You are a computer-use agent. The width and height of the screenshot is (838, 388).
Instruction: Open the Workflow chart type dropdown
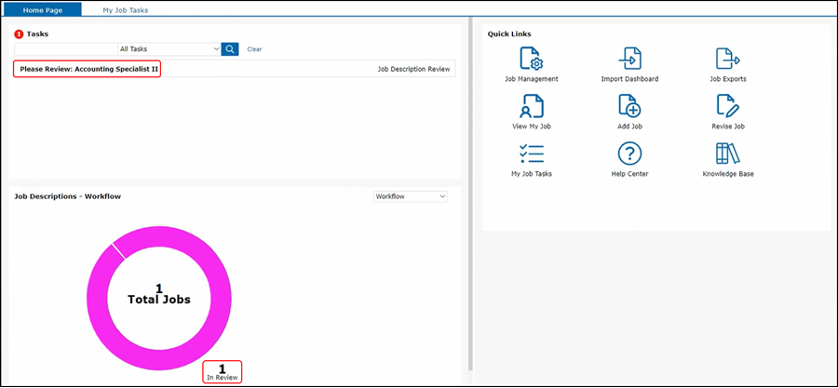[410, 196]
